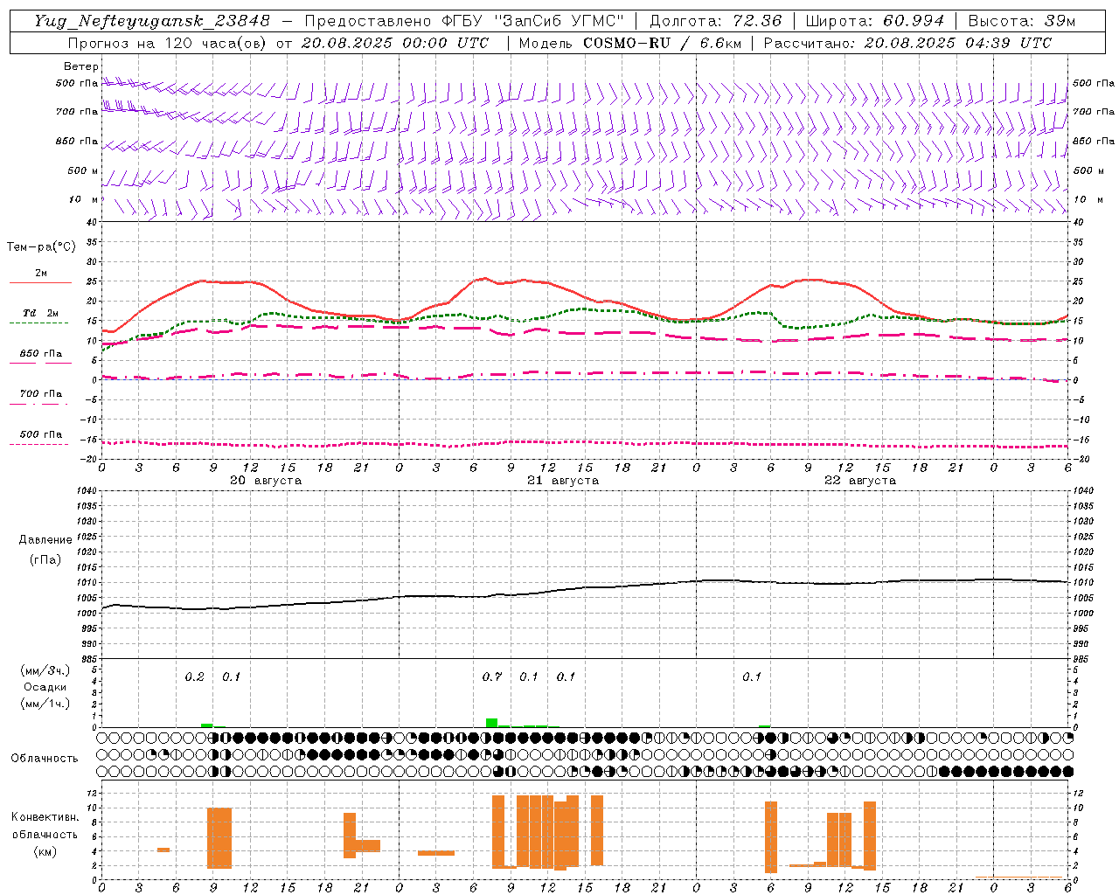Select the 'Высота: 39м' elevation text
1119x895 pixels.
[x=1022, y=21]
